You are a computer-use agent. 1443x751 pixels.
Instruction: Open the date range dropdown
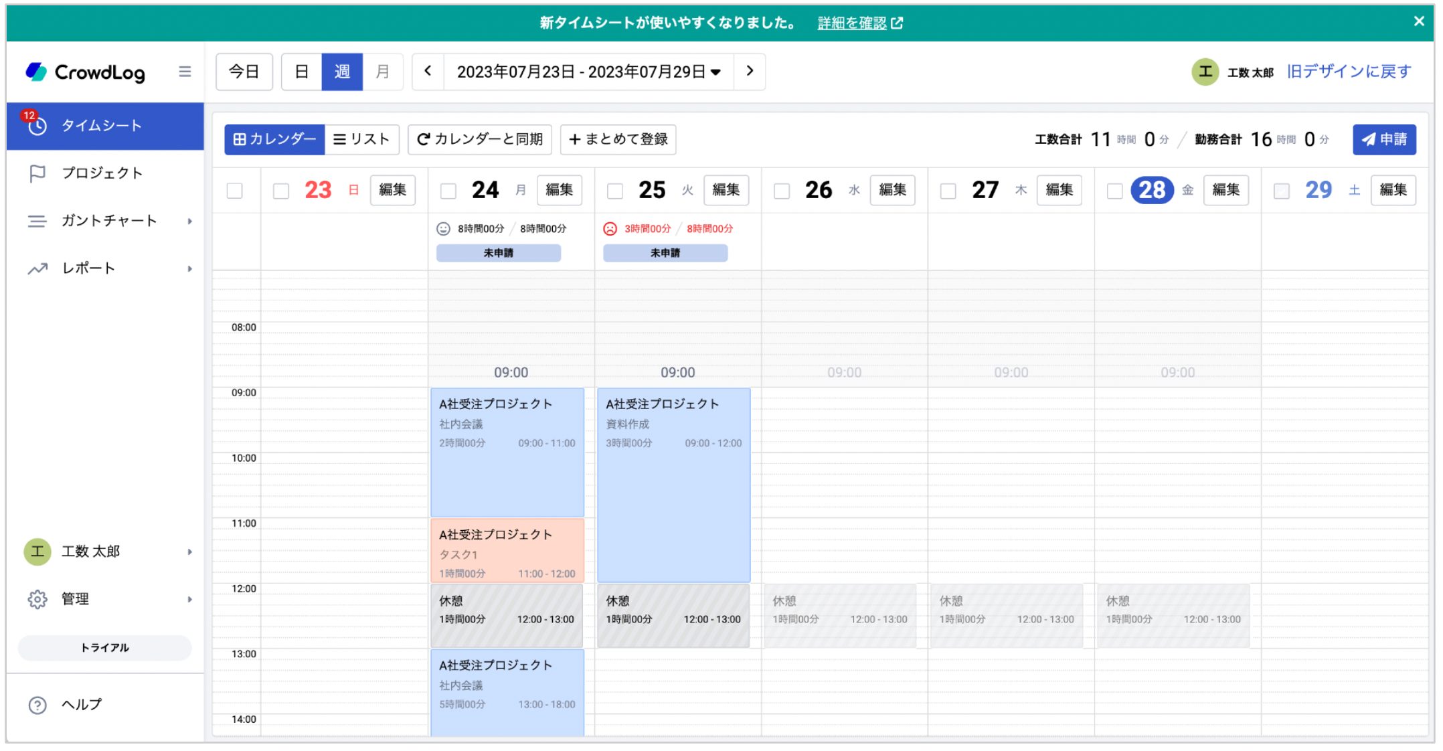coord(588,72)
